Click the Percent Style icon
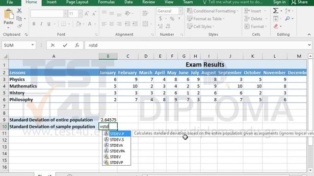Viewport: 314px width, 176px height. click(x=172, y=19)
